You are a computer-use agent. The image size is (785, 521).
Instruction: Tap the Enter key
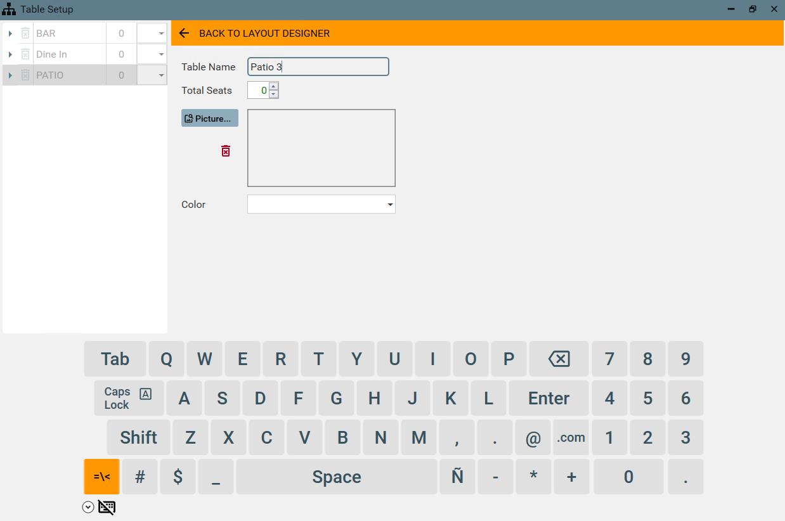click(x=548, y=398)
